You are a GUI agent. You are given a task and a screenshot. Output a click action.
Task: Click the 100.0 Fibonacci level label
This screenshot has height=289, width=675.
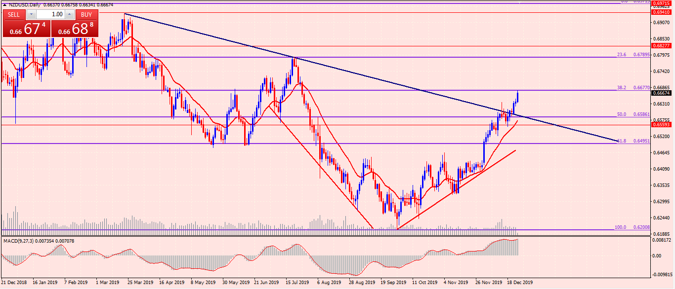pos(620,227)
